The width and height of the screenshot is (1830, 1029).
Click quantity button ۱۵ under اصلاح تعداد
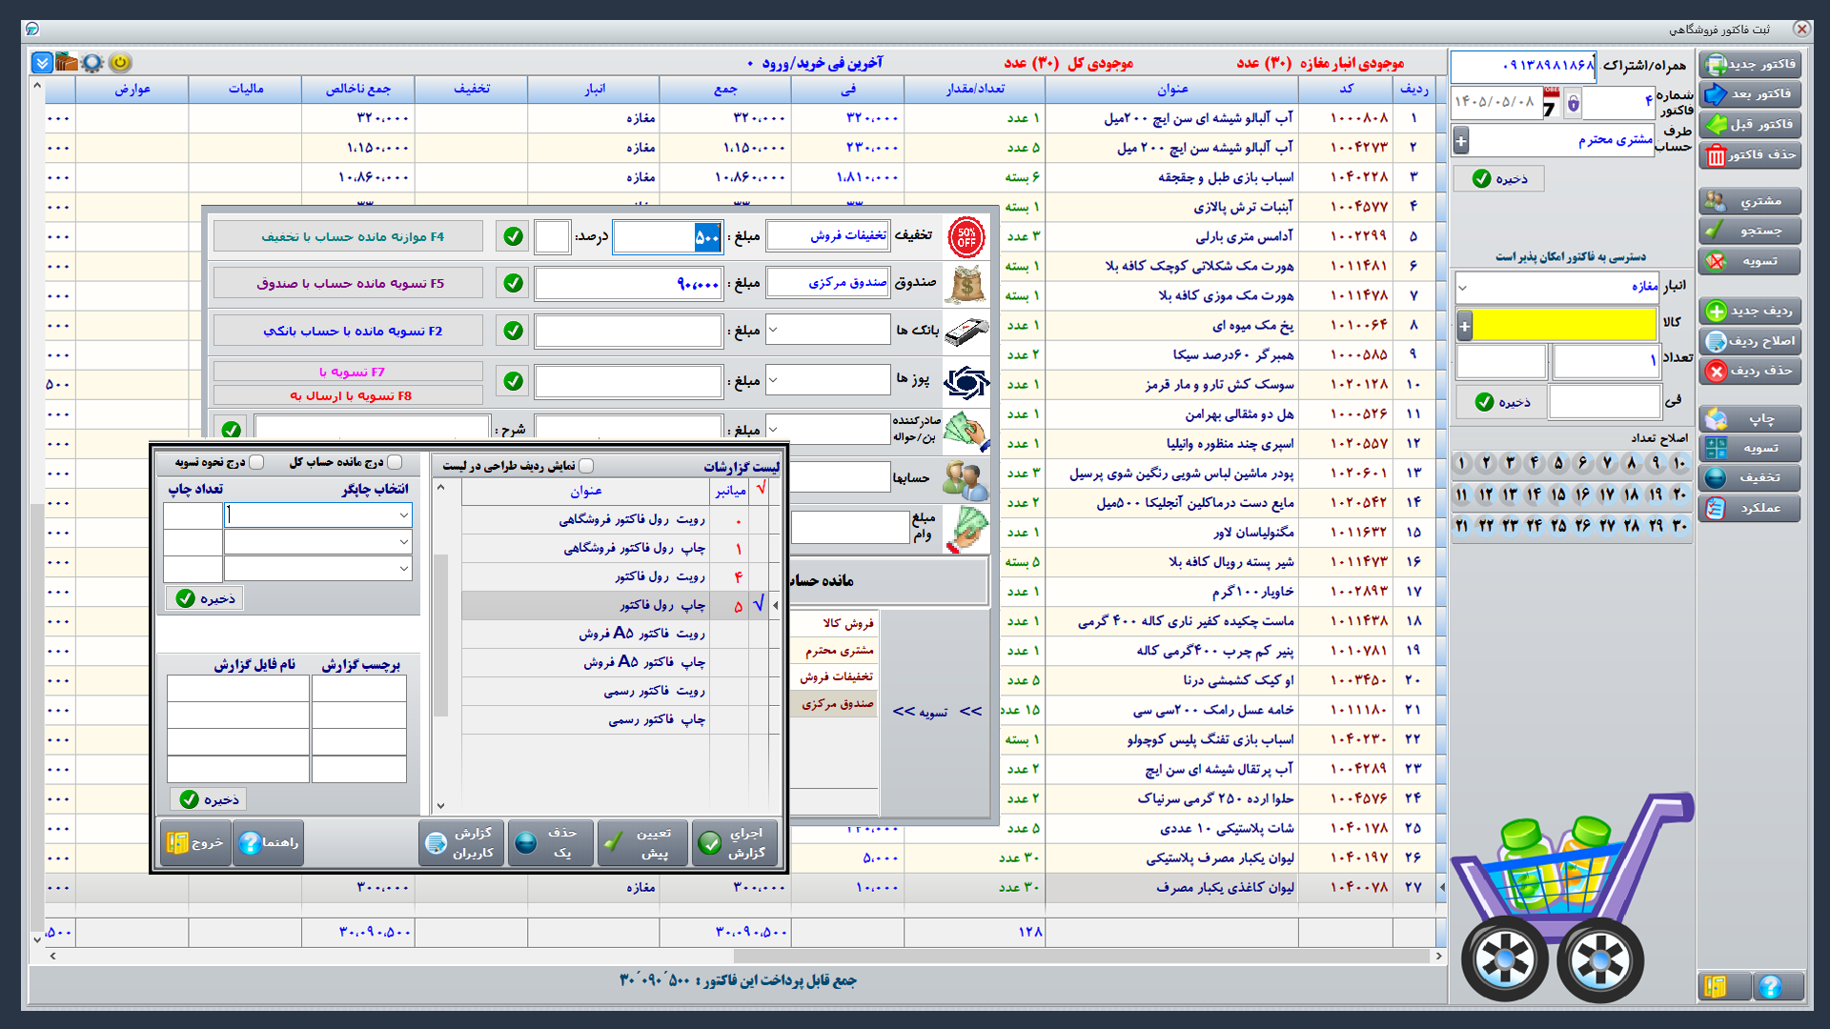[x=1557, y=494]
